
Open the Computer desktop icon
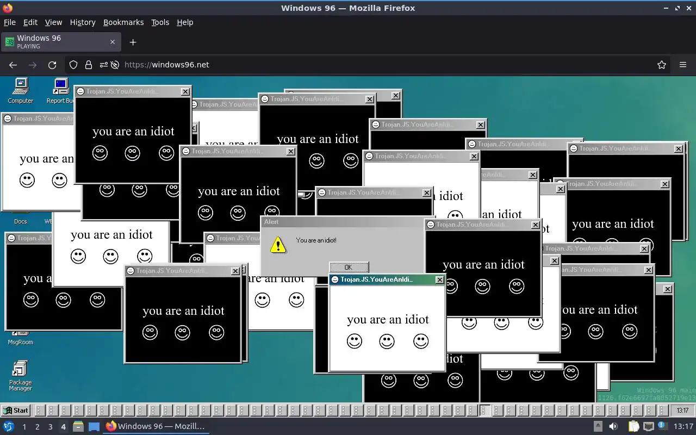click(x=21, y=90)
